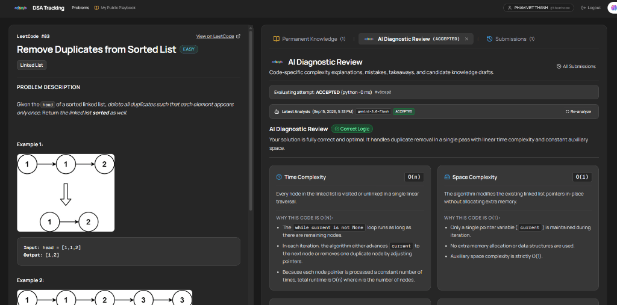Click the DSA Tracking title
Image resolution: width=617 pixels, height=305 pixels.
(48, 8)
